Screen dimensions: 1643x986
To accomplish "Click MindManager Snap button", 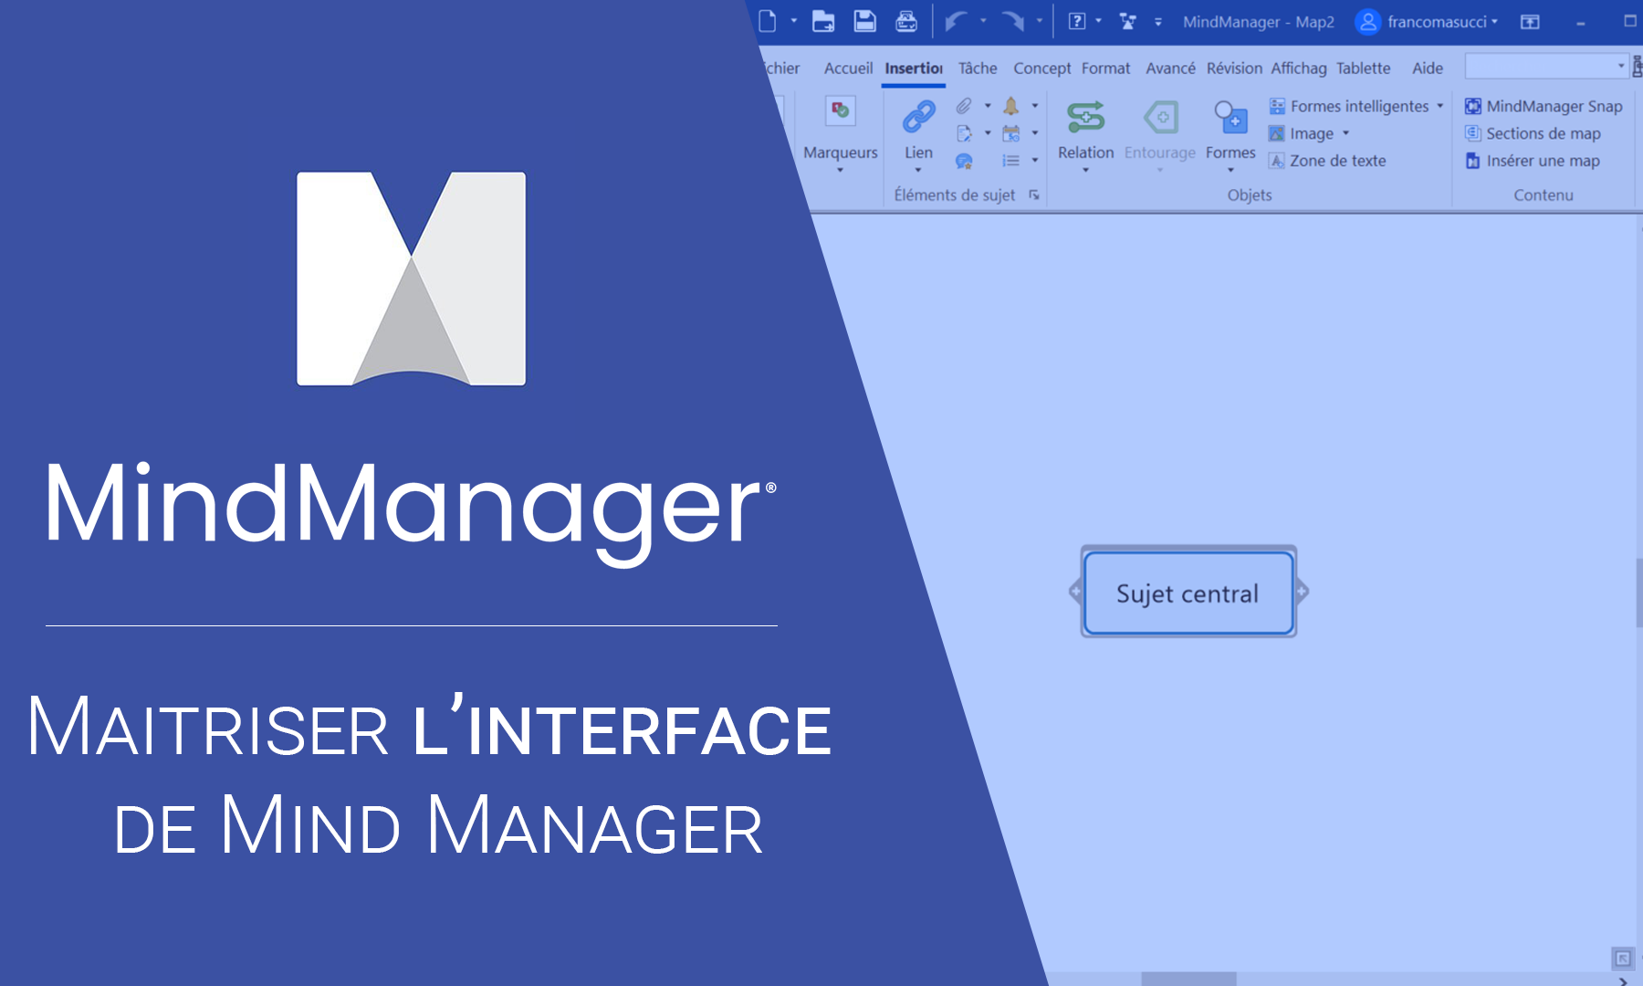I will click(x=1544, y=106).
